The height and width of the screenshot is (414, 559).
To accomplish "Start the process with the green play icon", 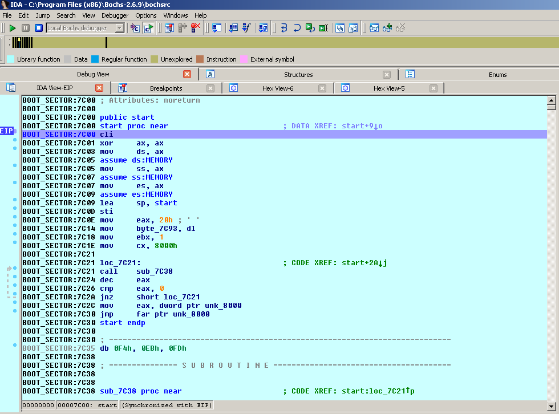I will [13, 28].
